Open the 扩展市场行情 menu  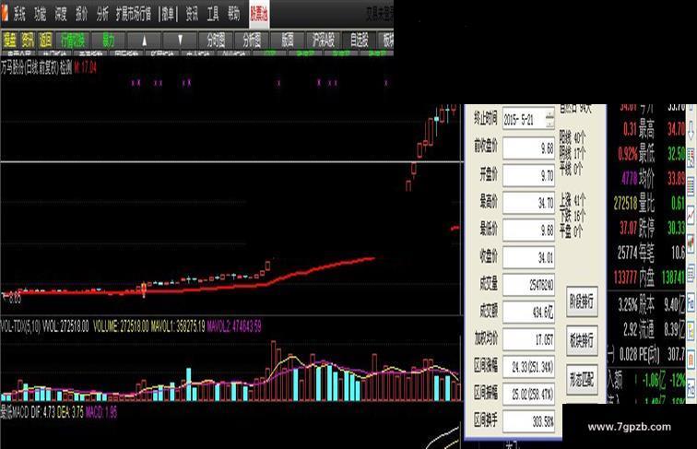click(134, 14)
